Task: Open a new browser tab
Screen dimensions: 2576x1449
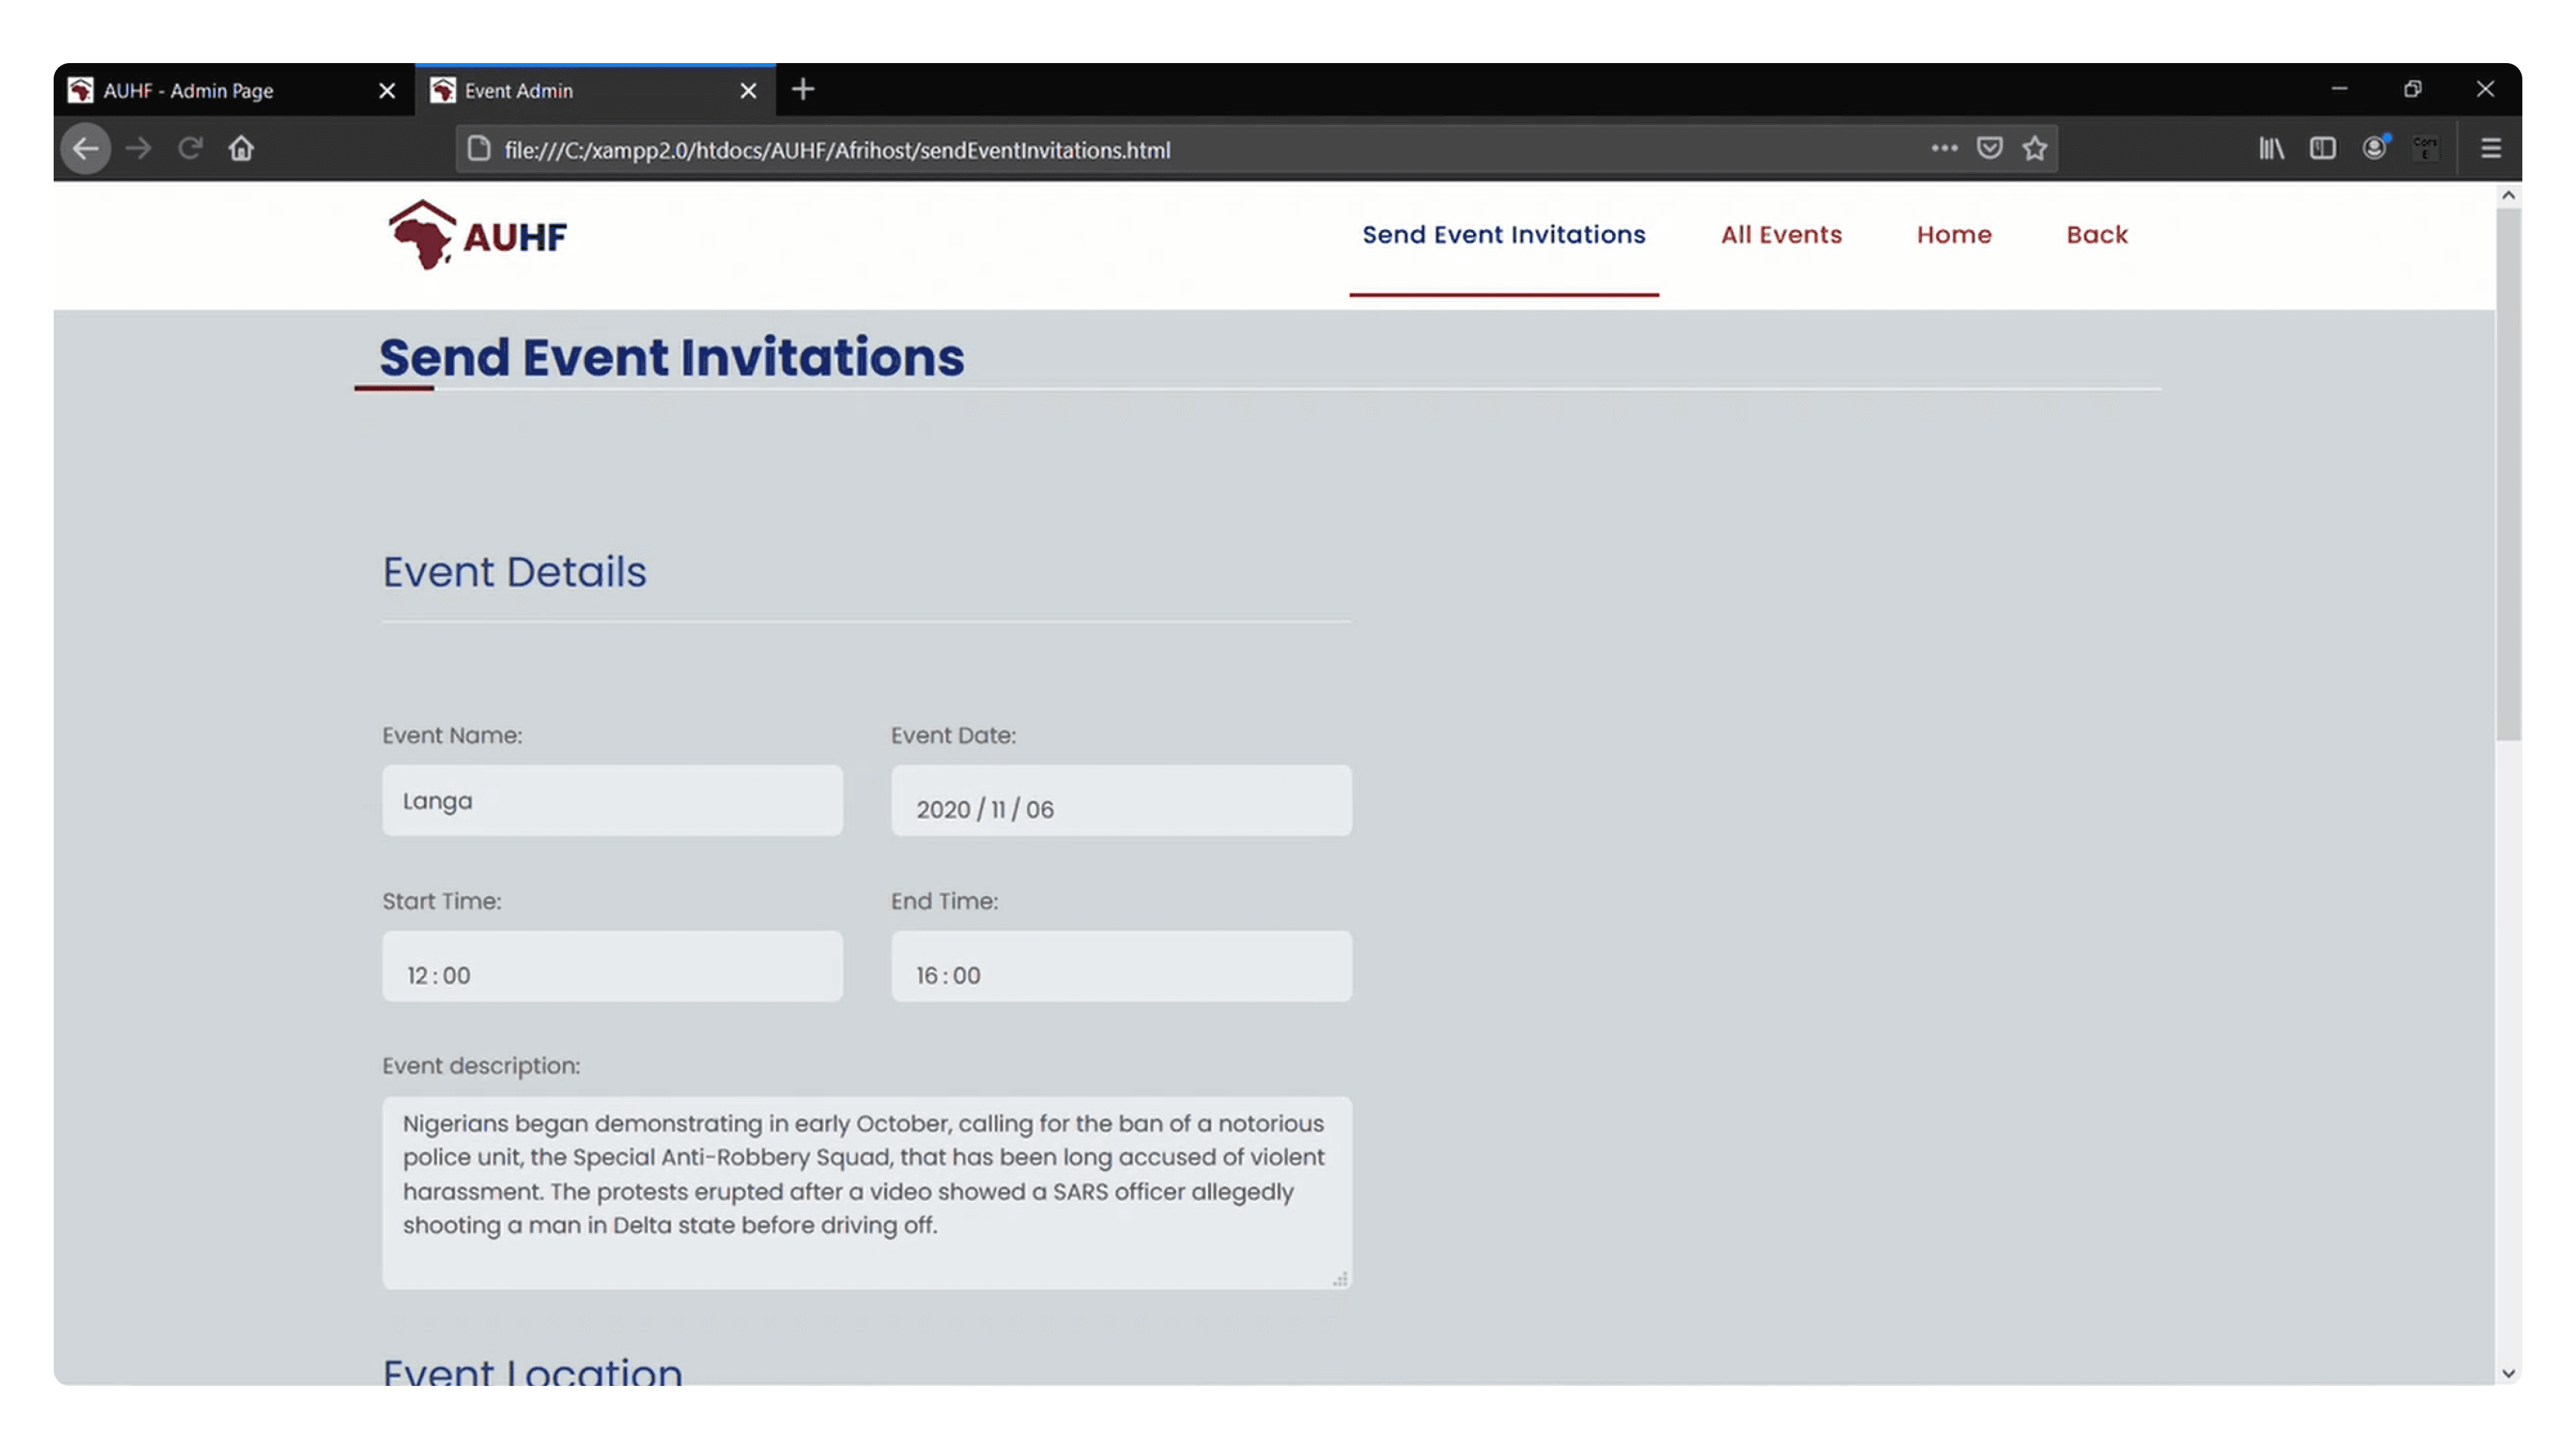Action: pyautogui.click(x=803, y=90)
